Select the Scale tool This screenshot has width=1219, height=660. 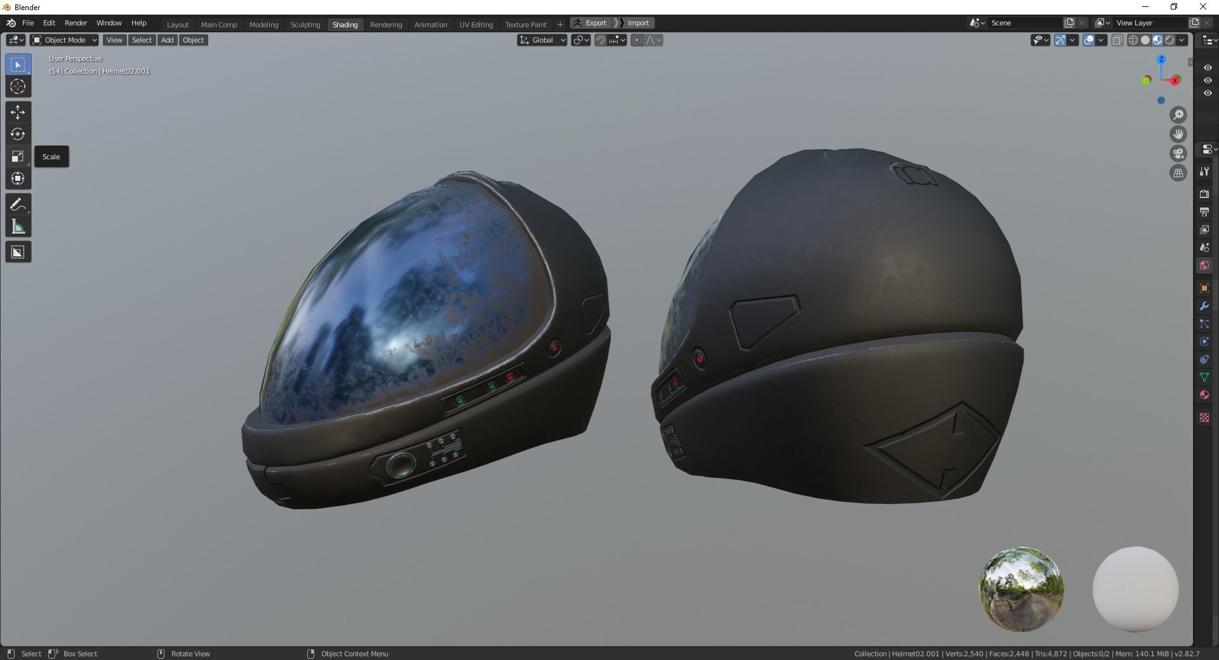point(18,156)
